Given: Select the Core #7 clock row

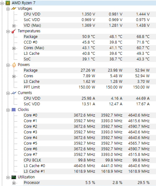Looking at the screenshot, I should coord(89,155).
